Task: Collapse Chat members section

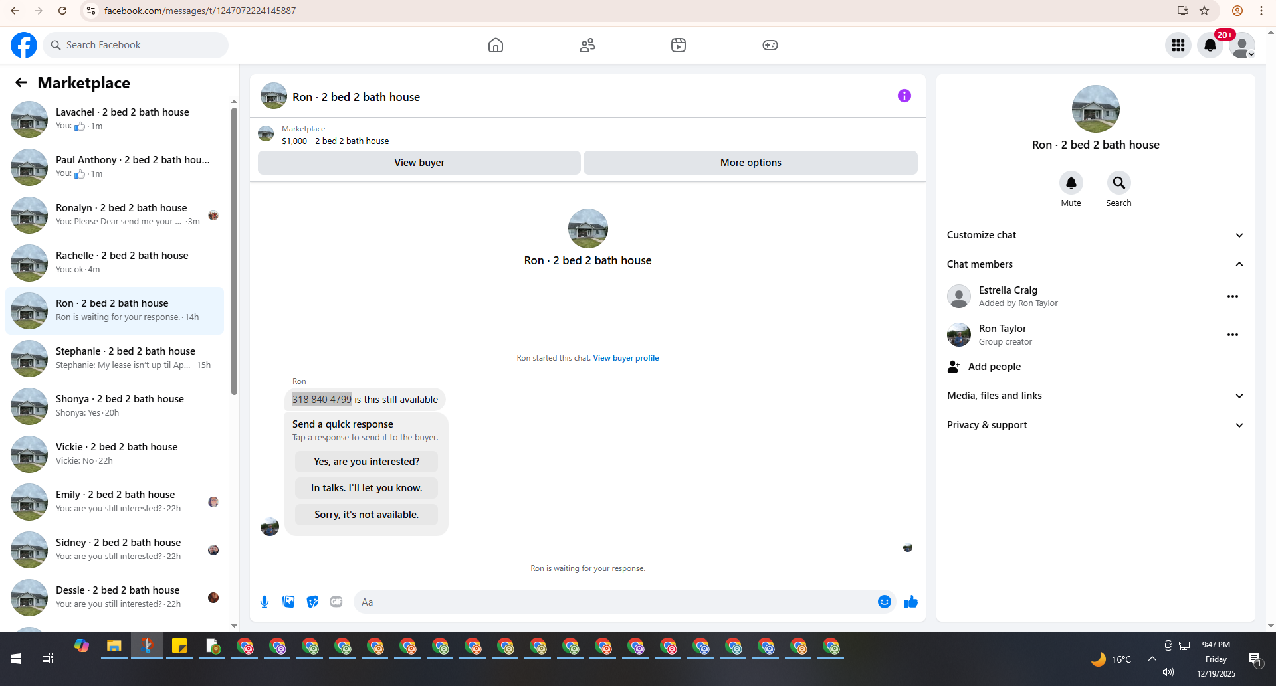Action: [x=1095, y=264]
